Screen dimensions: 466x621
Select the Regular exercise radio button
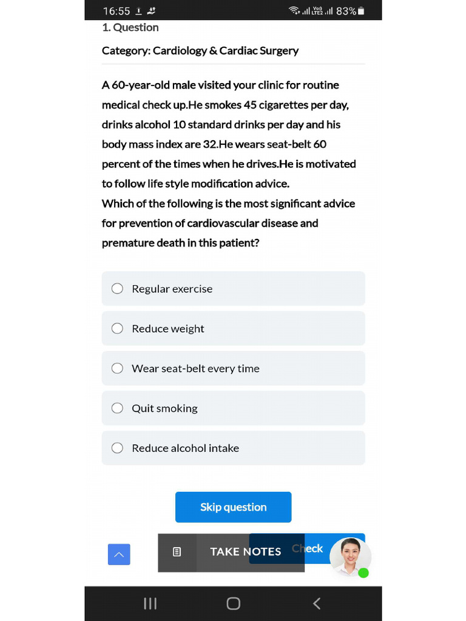coord(117,288)
